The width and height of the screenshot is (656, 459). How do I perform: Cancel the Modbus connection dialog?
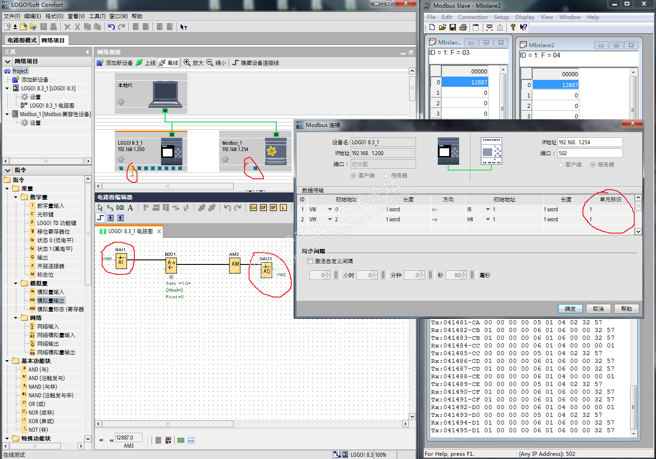coord(598,309)
